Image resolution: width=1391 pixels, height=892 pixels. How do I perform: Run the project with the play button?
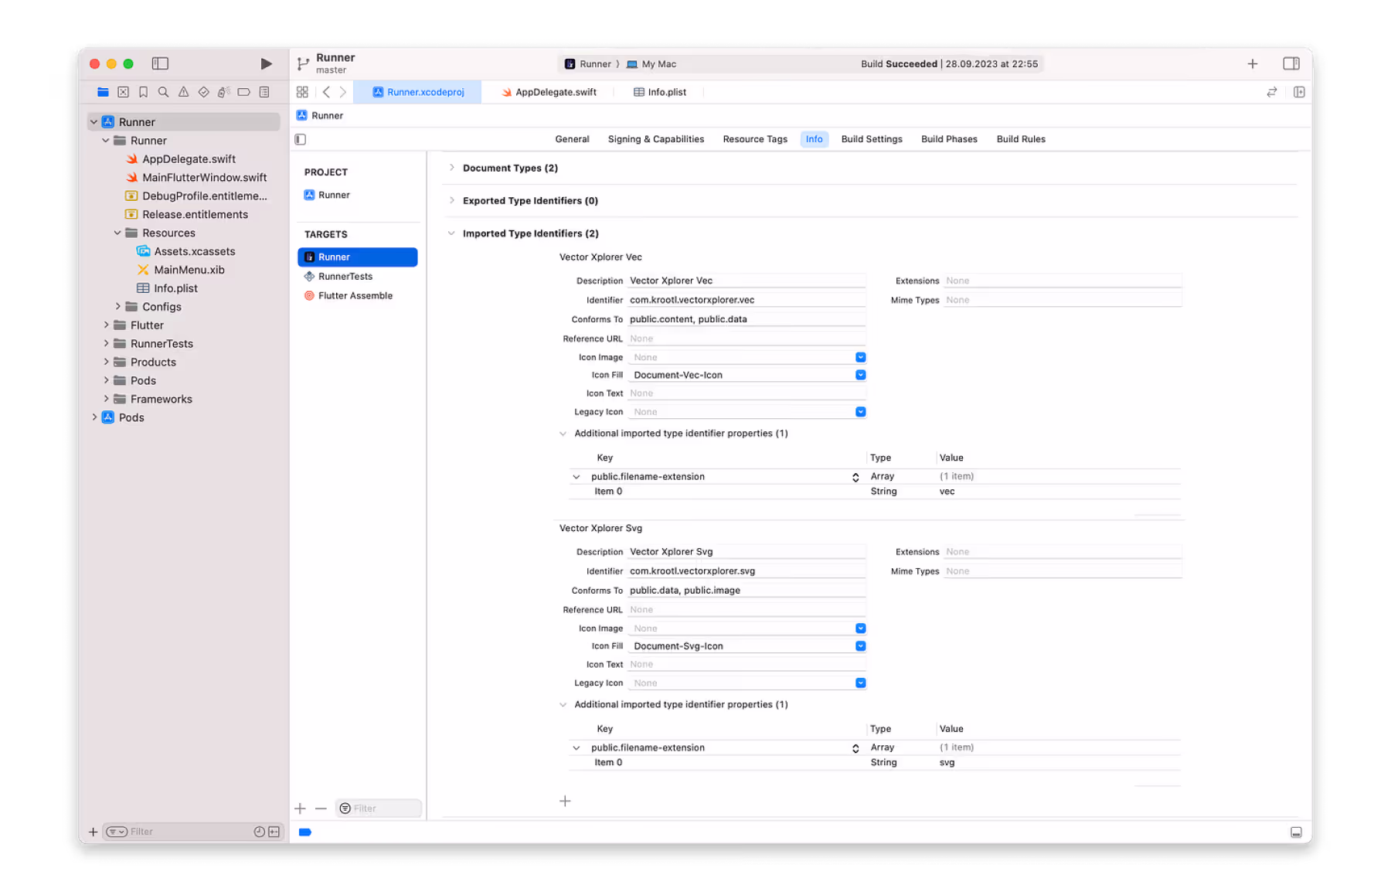tap(266, 63)
